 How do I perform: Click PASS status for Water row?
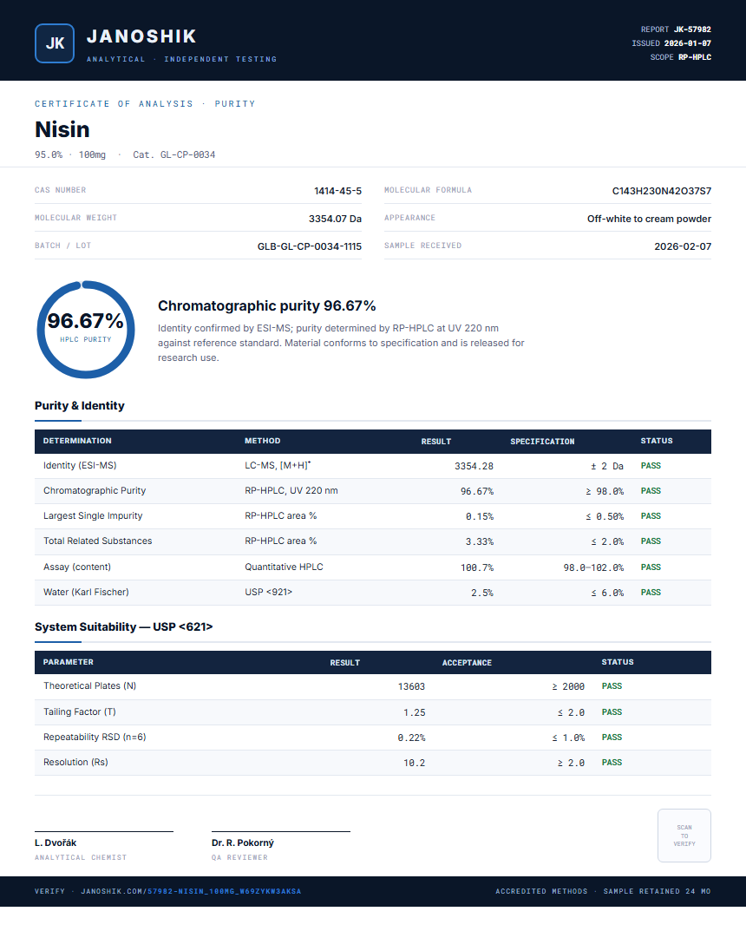(x=651, y=593)
